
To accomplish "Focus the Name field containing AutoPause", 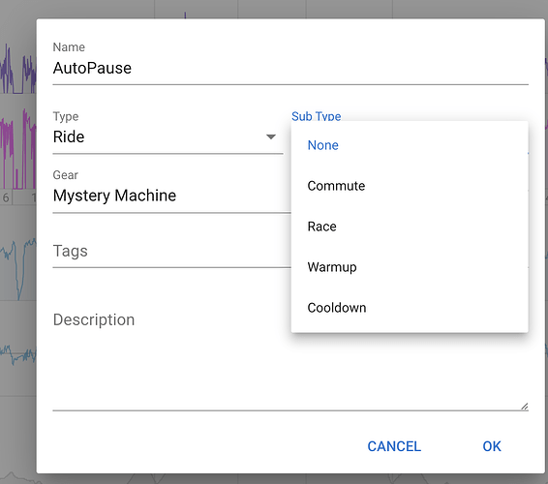I will [x=290, y=69].
